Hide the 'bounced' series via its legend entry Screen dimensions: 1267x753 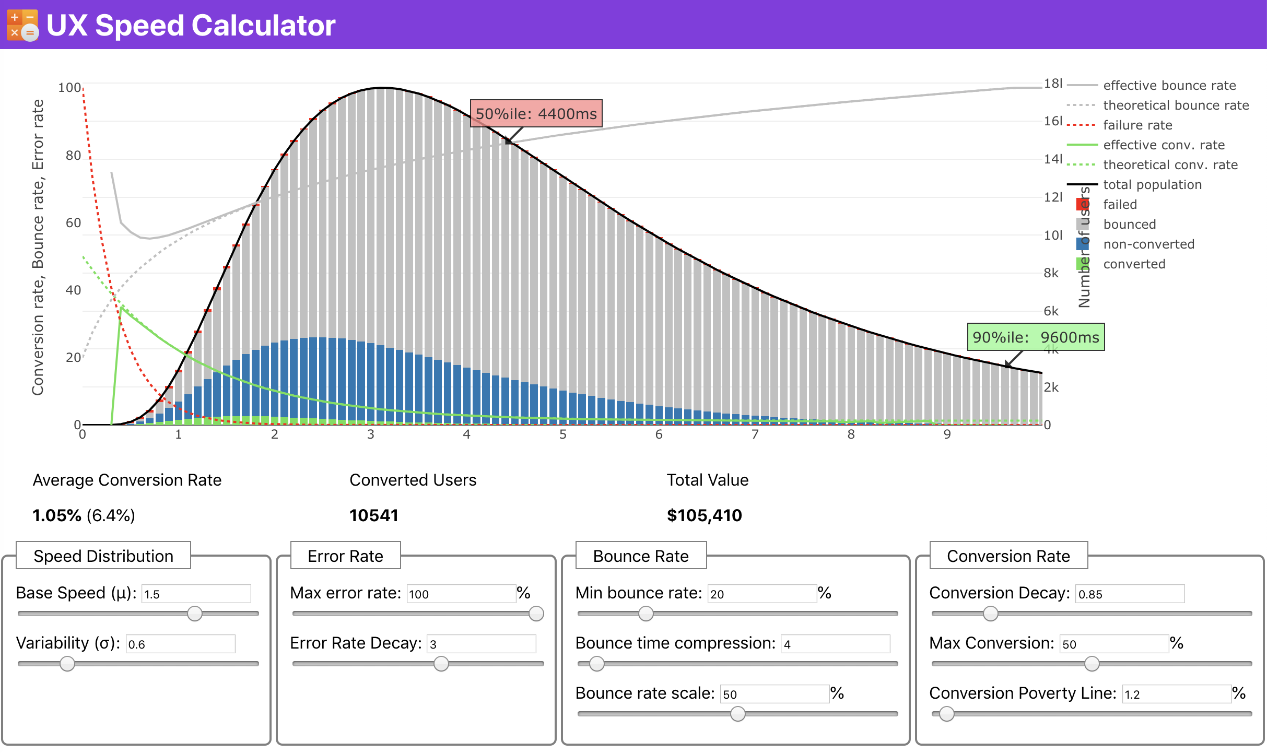tap(1130, 224)
